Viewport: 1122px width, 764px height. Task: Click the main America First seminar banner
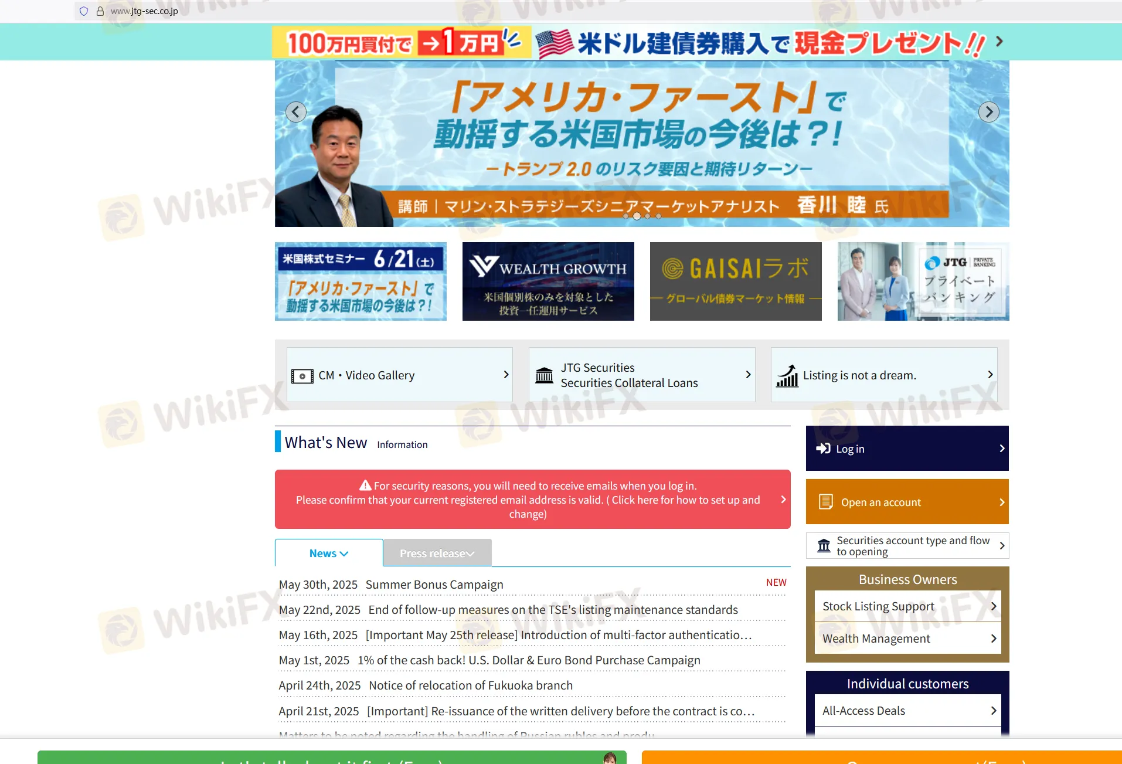[x=642, y=144]
